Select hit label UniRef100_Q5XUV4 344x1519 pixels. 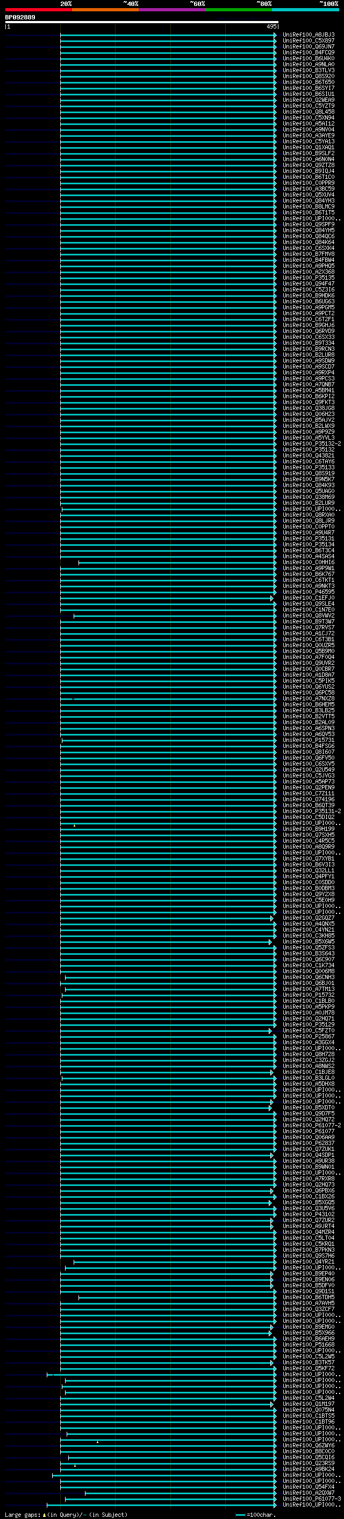pos(309,195)
